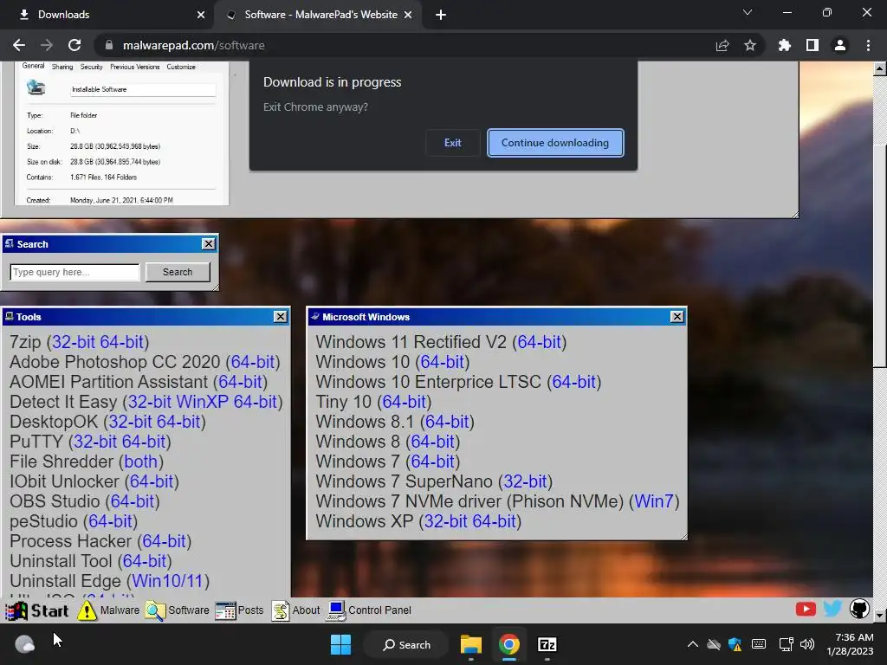The height and width of the screenshot is (665, 887).
Task: Open a new tab with the plus icon
Action: pyautogui.click(x=441, y=15)
